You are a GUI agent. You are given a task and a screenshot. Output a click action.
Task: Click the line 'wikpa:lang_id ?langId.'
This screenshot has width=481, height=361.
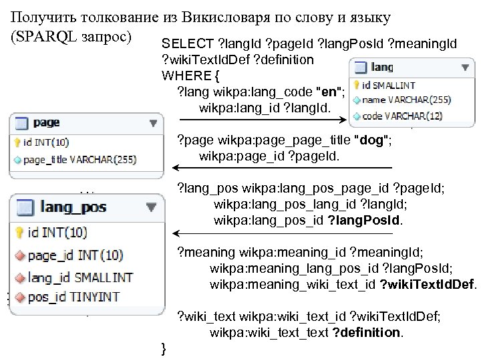[265, 108]
